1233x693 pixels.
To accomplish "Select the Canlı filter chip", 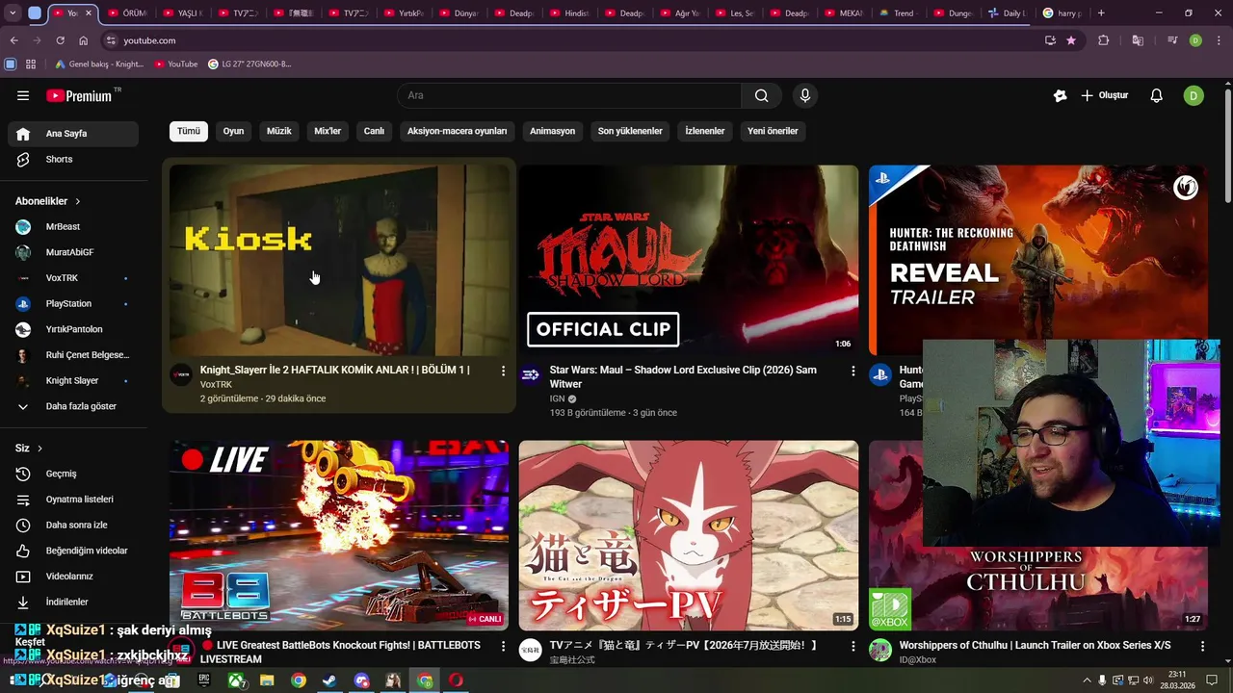I will click(374, 131).
